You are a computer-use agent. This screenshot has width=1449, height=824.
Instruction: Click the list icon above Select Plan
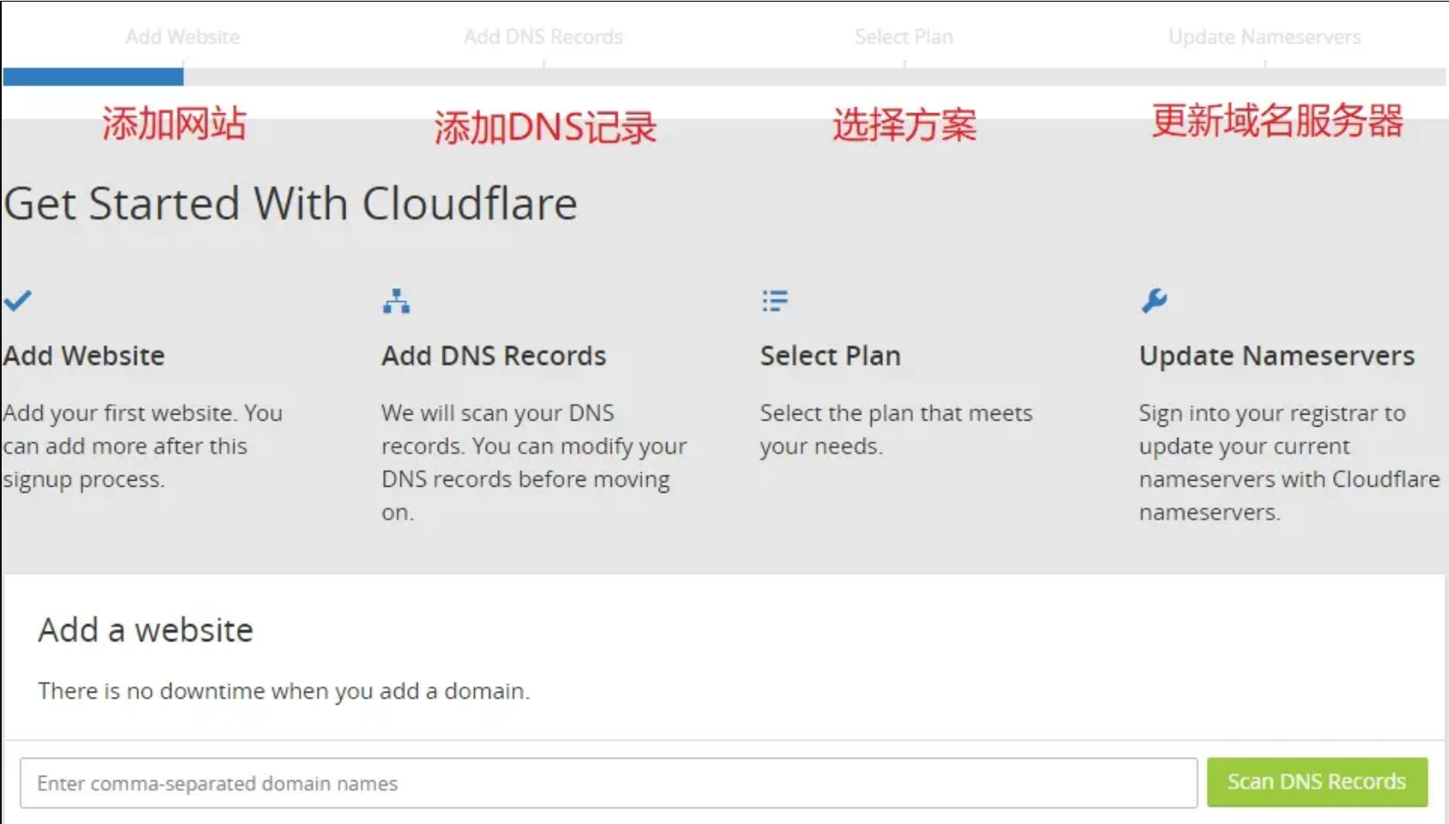click(775, 300)
